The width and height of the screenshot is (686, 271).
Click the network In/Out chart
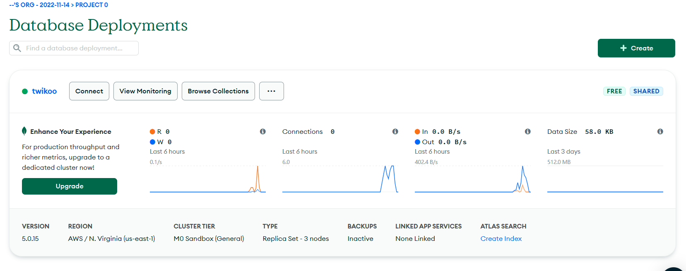[x=473, y=179]
